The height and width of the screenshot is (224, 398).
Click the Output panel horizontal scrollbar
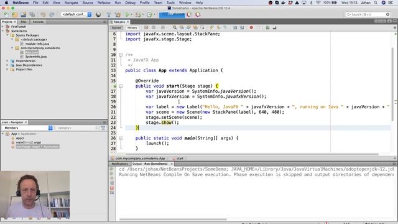pyautogui.click(x=173, y=219)
